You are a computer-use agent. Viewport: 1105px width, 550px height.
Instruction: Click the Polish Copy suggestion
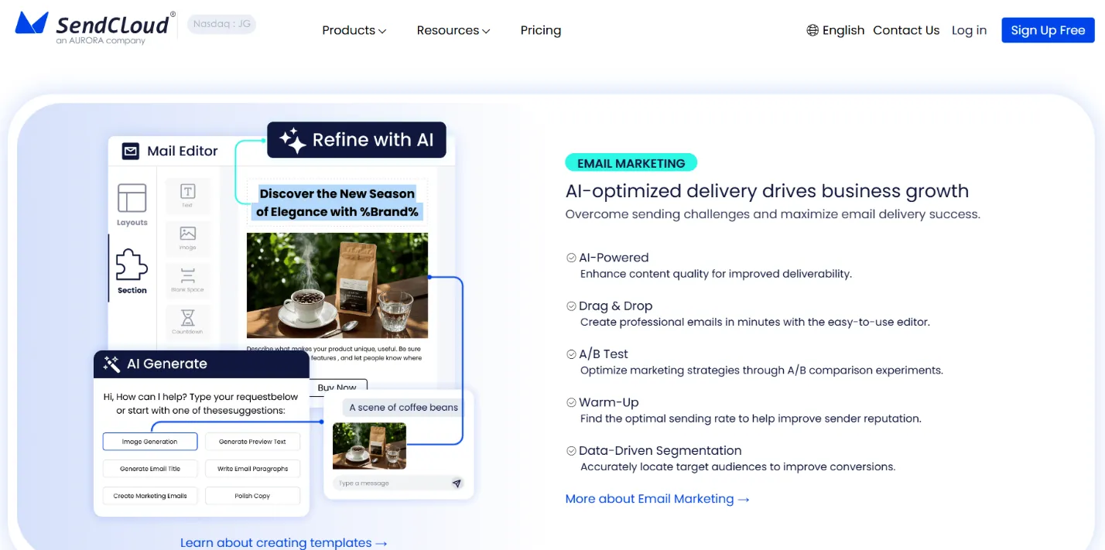pyautogui.click(x=252, y=496)
